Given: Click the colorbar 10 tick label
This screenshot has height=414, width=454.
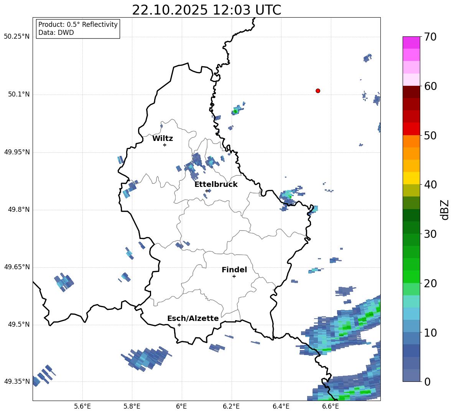Looking at the screenshot, I should click(430, 333).
